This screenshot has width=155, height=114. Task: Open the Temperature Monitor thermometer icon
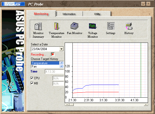click(56, 26)
